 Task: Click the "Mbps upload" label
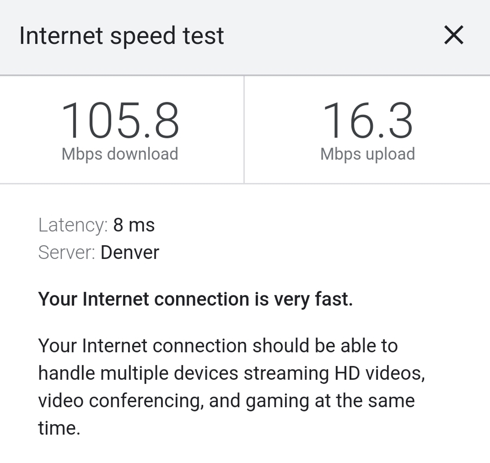(367, 154)
